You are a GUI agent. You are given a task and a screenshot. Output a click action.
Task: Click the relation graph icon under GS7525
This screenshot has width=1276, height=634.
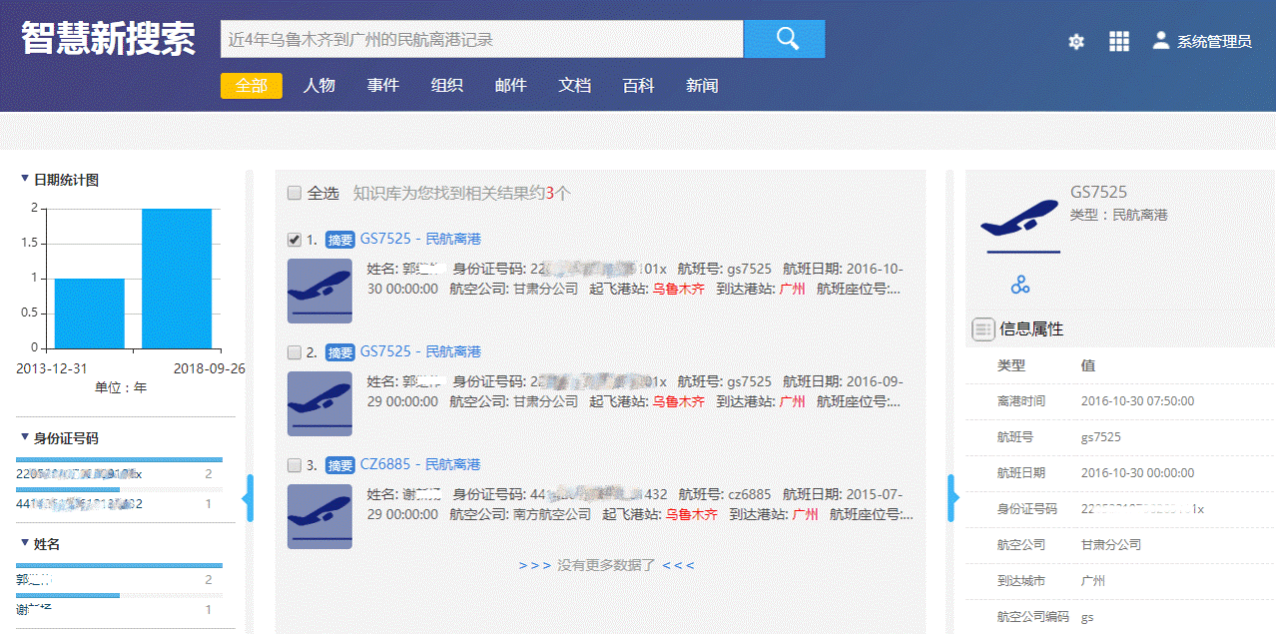tap(1019, 286)
